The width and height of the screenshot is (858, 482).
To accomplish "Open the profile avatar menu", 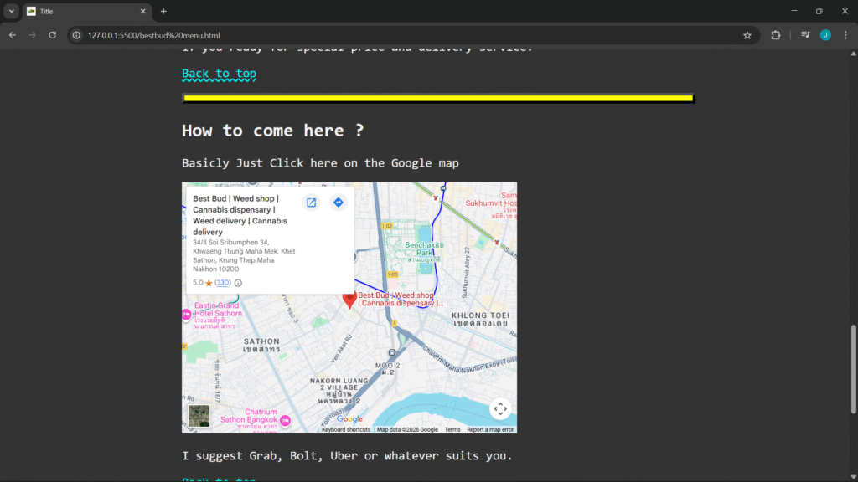I will pos(825,35).
